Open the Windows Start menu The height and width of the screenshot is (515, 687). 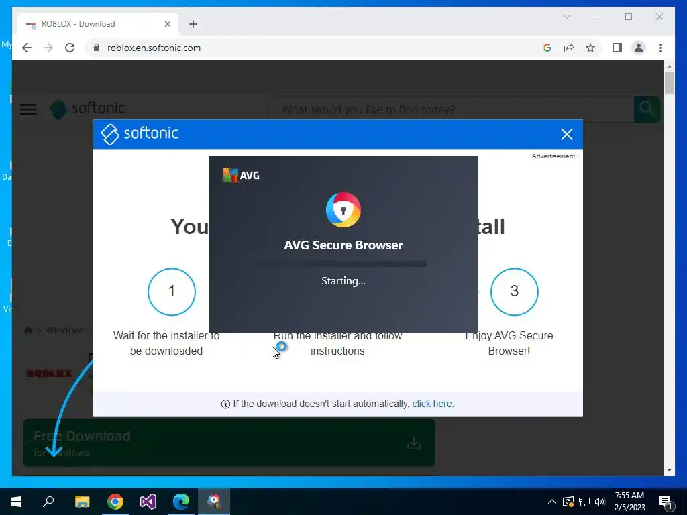pos(16,502)
